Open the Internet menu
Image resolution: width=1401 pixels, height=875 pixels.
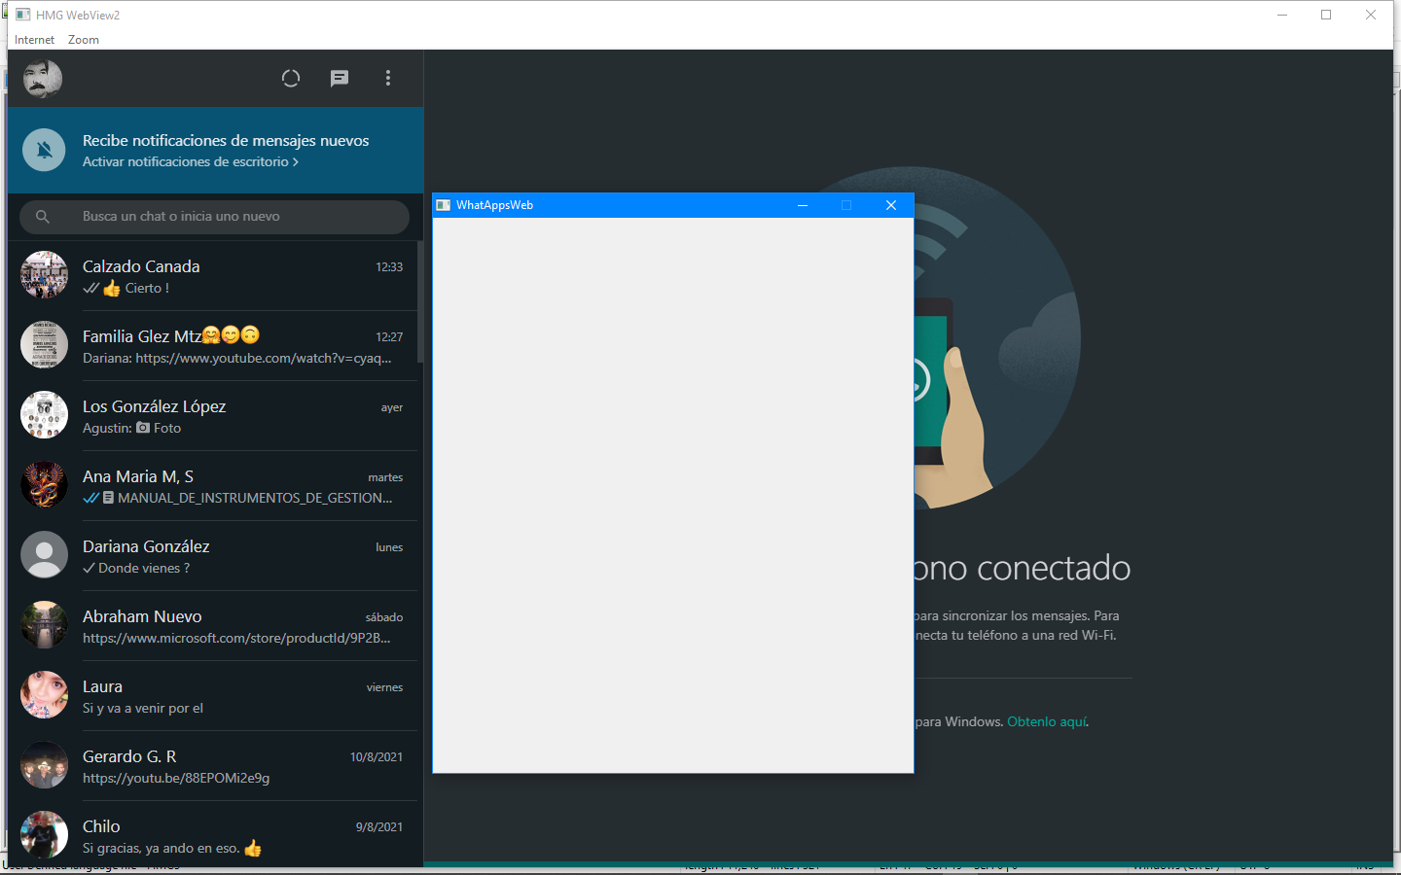point(34,40)
